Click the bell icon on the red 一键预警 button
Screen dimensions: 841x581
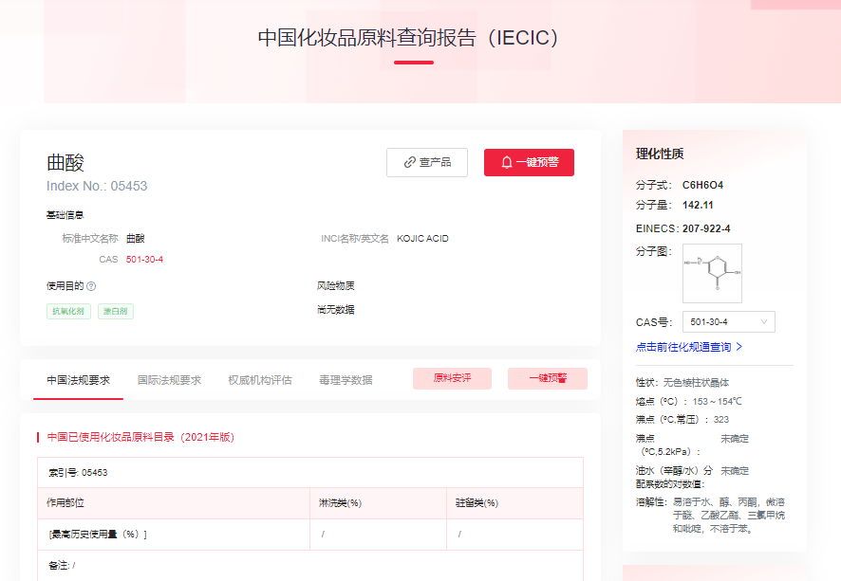click(x=505, y=162)
